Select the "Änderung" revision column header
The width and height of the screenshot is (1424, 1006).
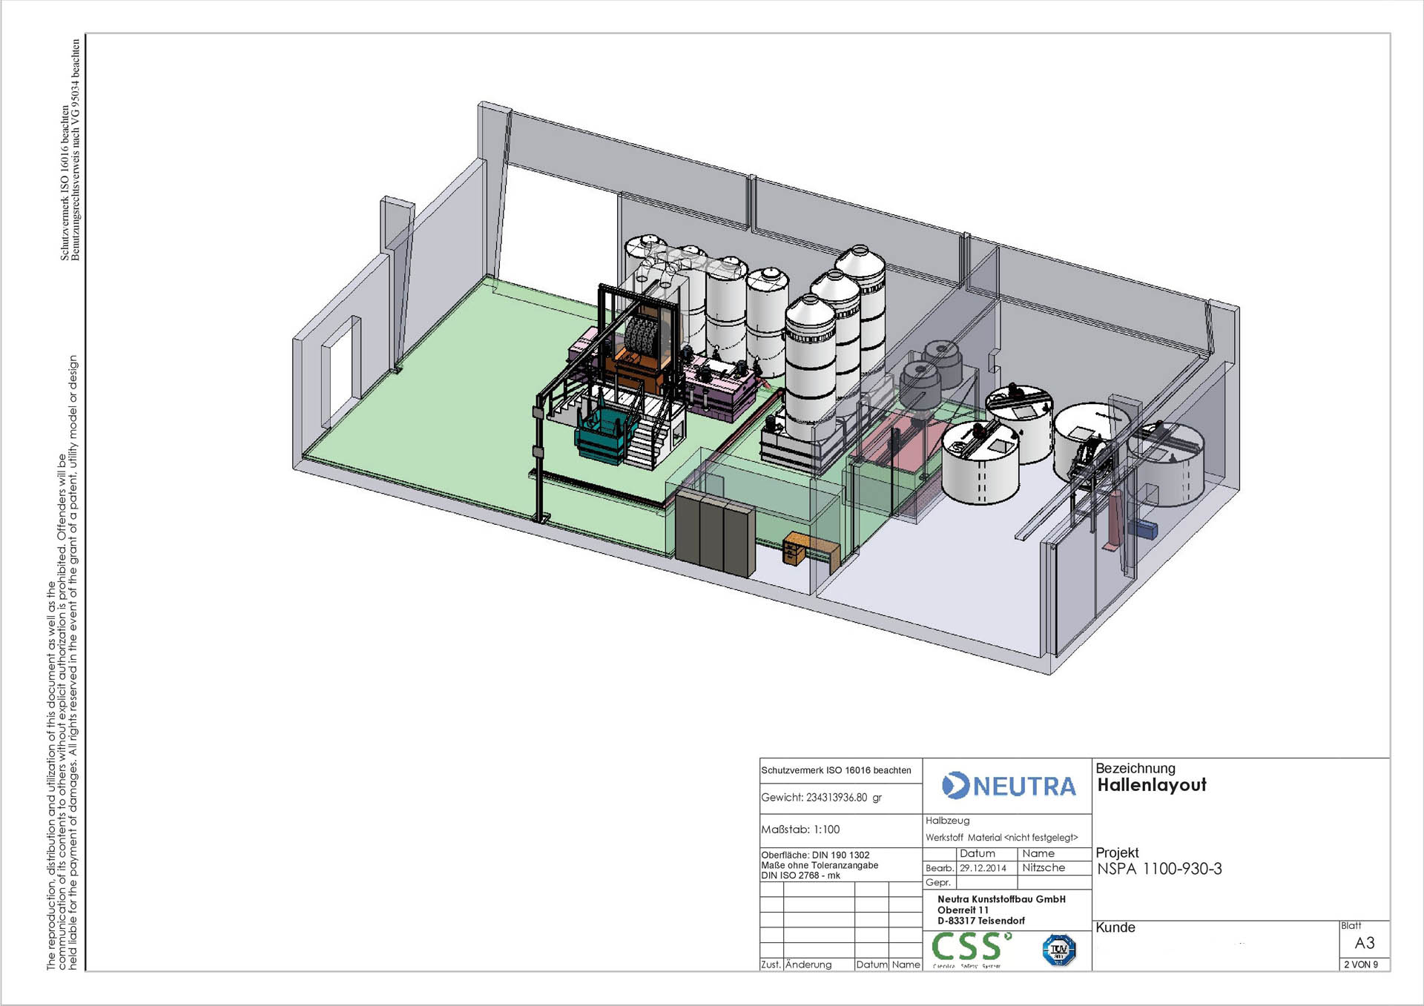[x=808, y=964]
